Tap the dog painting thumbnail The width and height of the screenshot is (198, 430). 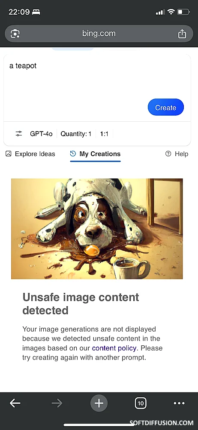(x=97, y=229)
